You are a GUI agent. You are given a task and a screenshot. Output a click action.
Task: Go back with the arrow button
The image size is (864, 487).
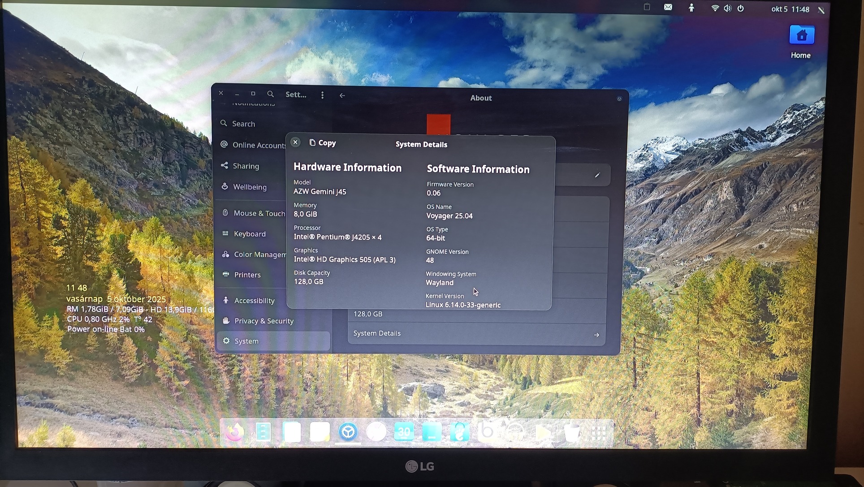click(342, 95)
